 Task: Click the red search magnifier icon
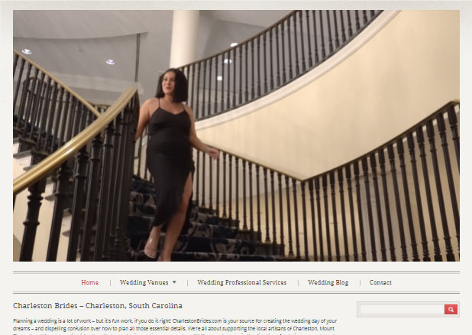(451, 309)
